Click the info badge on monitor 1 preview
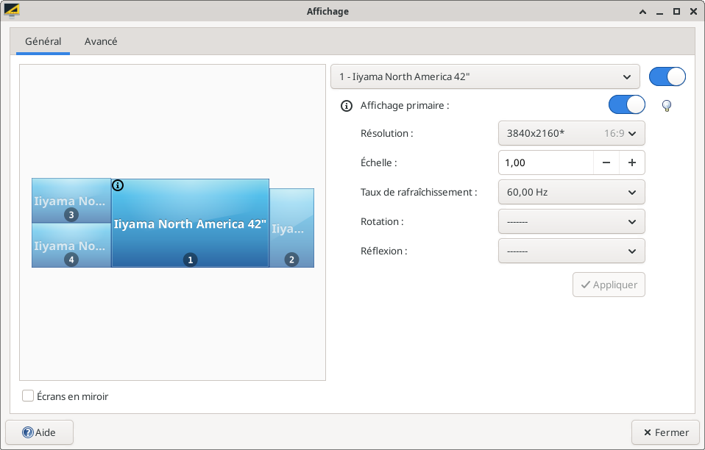 [x=118, y=185]
